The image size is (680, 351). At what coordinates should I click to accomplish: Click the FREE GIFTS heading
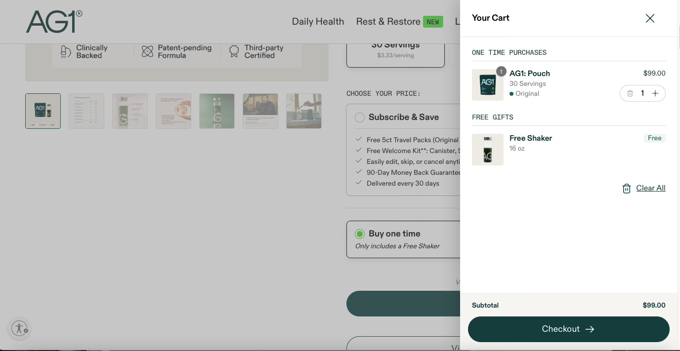click(x=493, y=117)
